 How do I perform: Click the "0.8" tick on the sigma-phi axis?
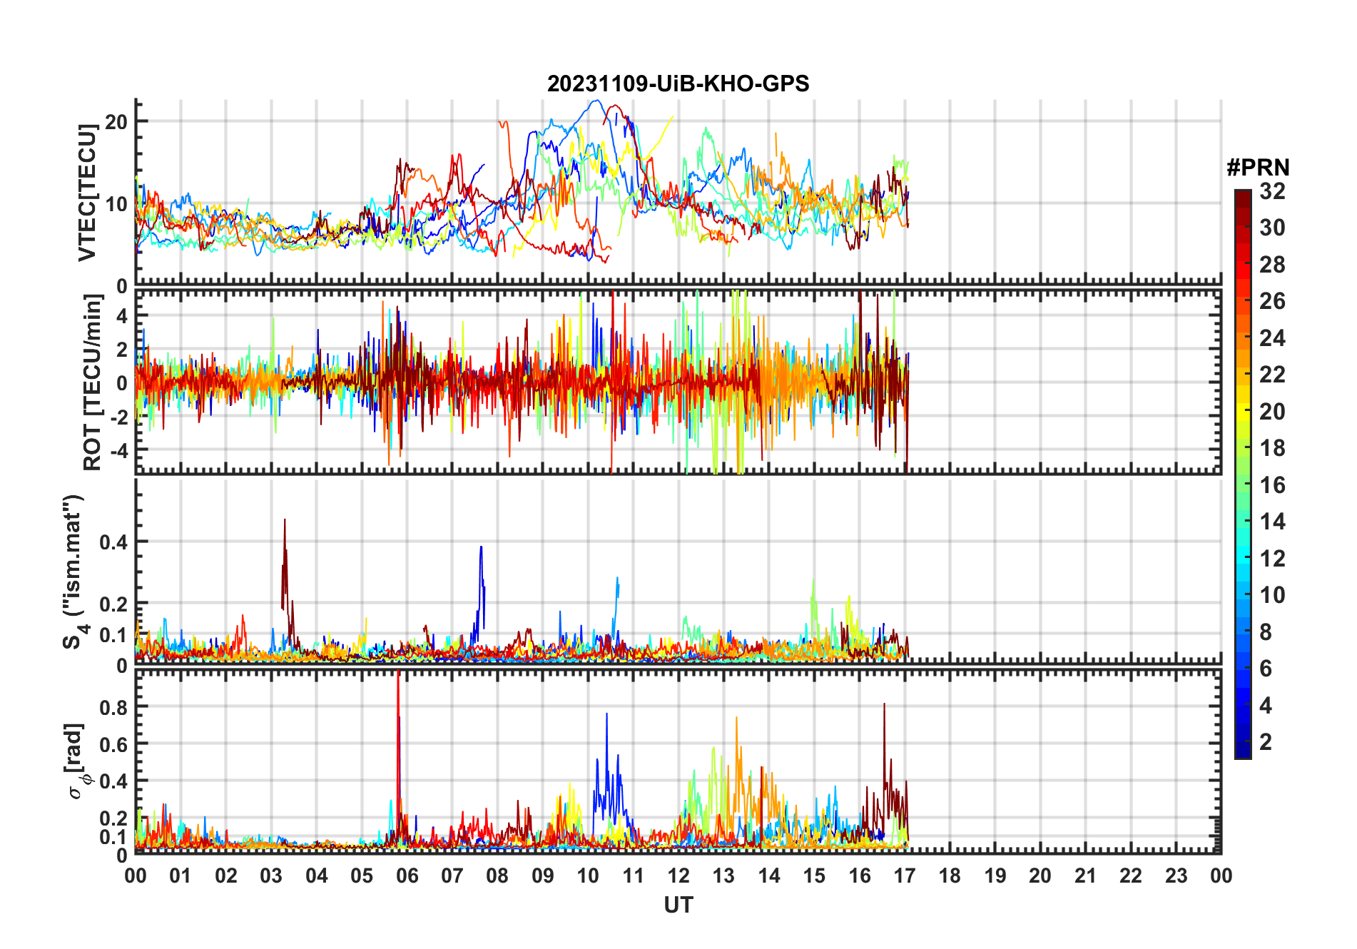tap(113, 707)
